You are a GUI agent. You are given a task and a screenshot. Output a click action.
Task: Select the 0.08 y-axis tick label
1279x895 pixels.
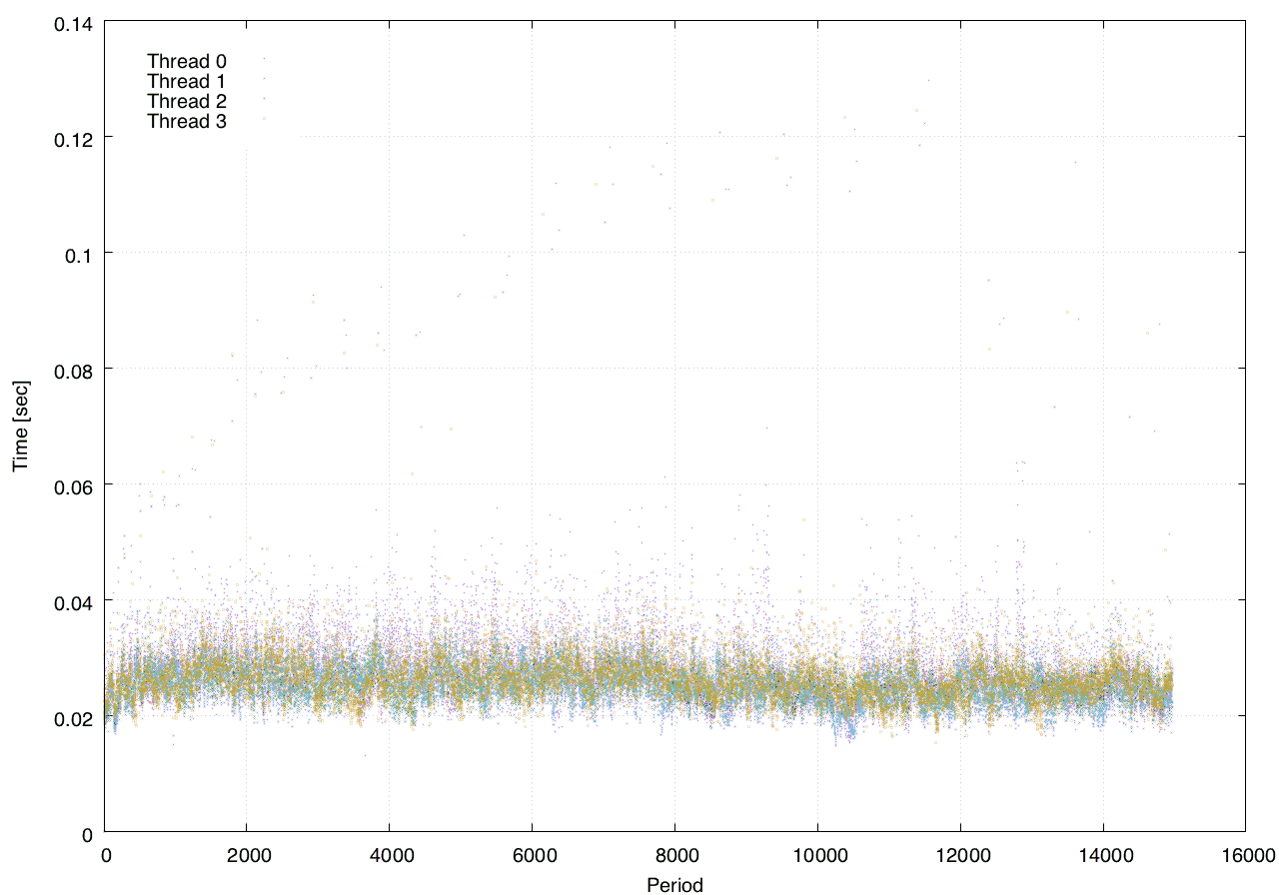click(x=72, y=369)
